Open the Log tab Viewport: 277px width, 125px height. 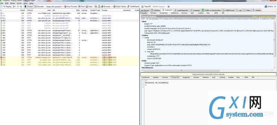click(x=239, y=10)
